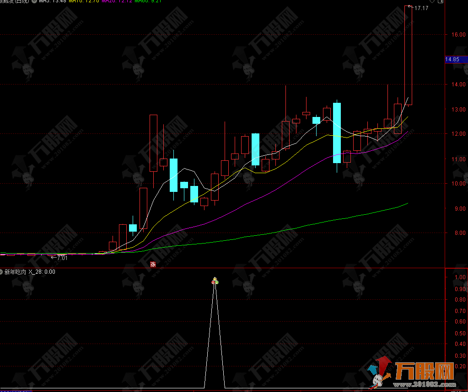The width and height of the screenshot is (468, 392).
Task: Click the X_28: 0.00 indicator value
Action: pos(42,272)
